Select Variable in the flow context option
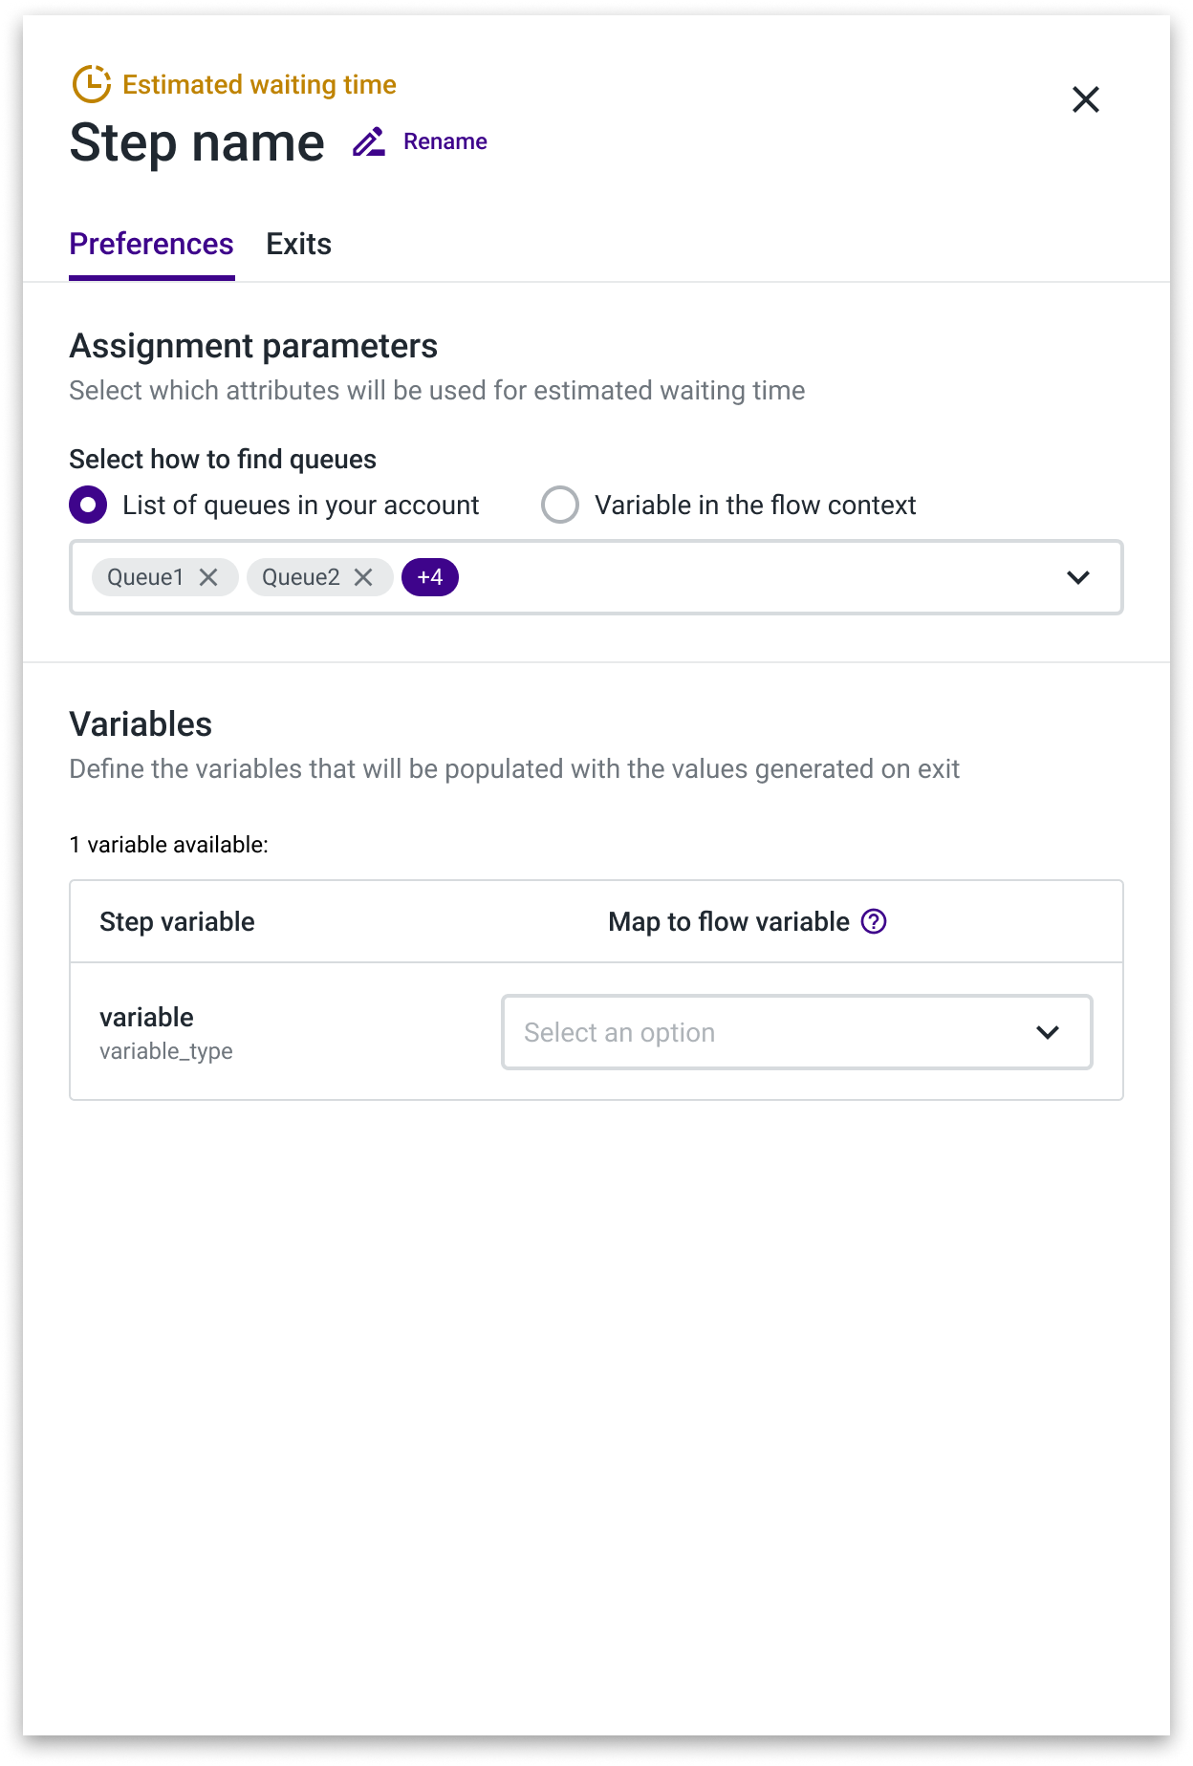Screen dimensions: 1193x1766 point(560,505)
